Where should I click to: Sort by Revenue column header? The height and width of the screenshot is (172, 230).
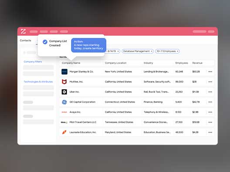pyautogui.click(x=197, y=63)
